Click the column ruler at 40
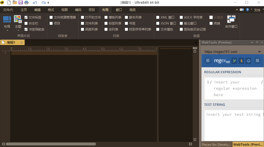 (x=84, y=49)
